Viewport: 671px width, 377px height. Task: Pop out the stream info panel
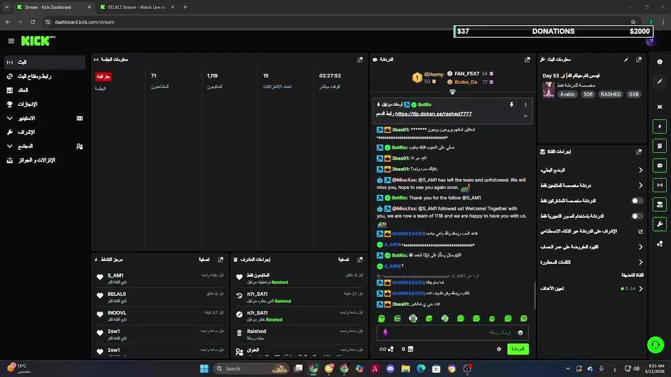[638, 60]
